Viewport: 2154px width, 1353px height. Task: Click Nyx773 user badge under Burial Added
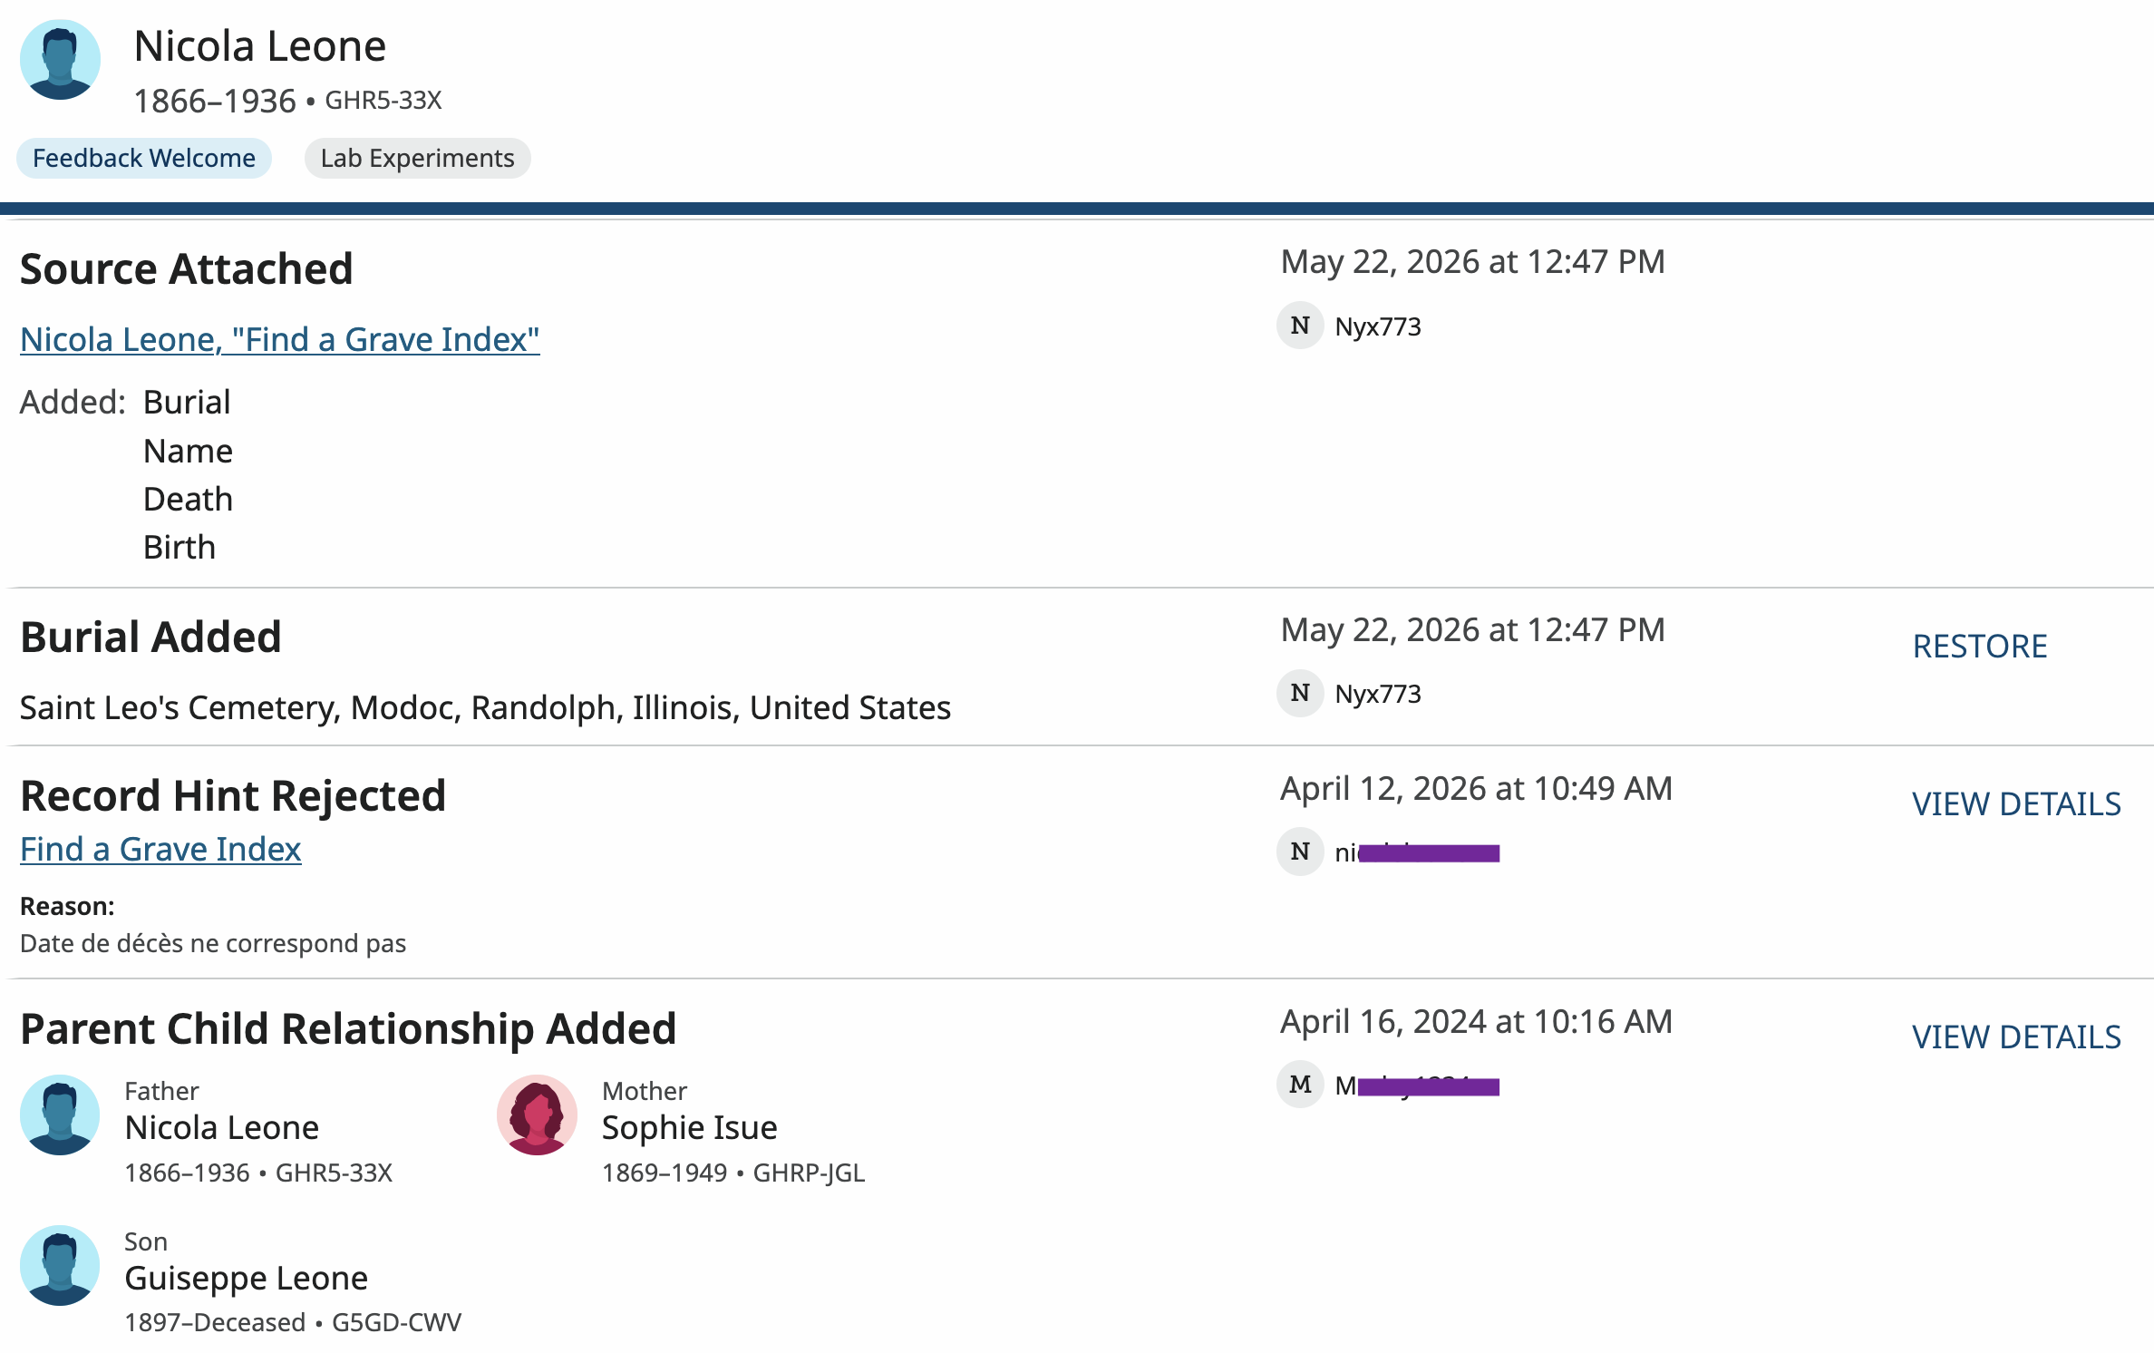click(x=1300, y=694)
